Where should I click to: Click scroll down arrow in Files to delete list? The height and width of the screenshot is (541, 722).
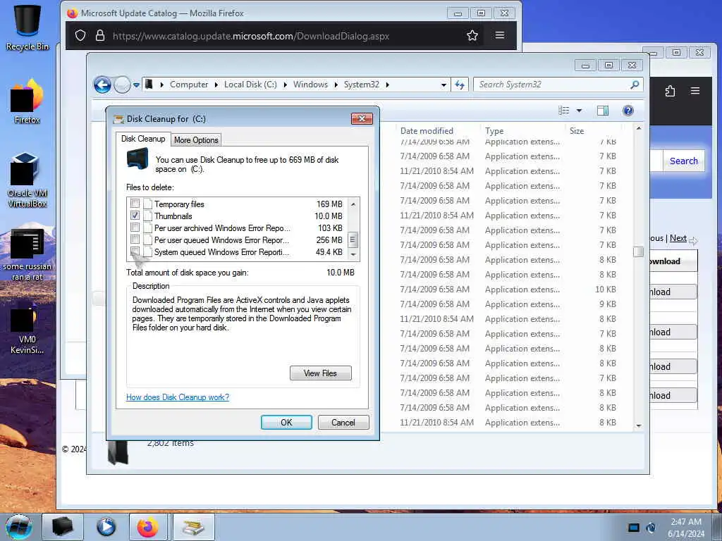pos(353,254)
